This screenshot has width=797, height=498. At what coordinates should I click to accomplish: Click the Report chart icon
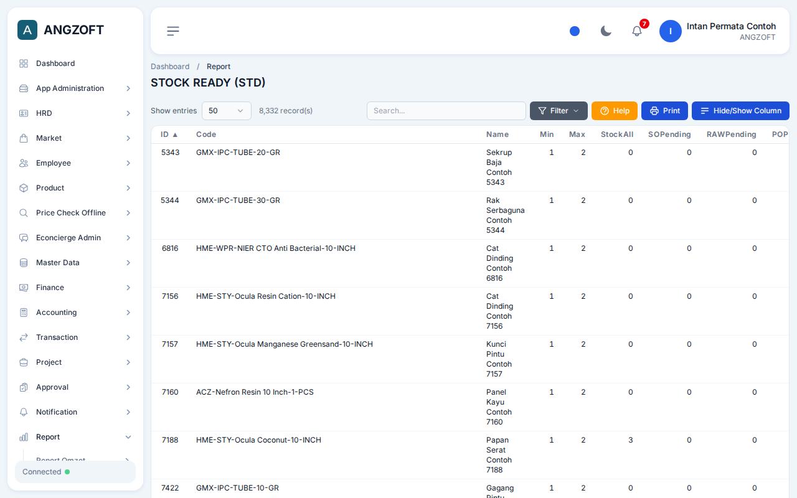(24, 437)
